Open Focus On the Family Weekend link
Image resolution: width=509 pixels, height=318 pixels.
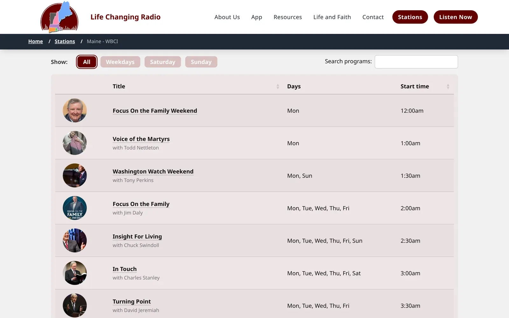pyautogui.click(x=155, y=111)
